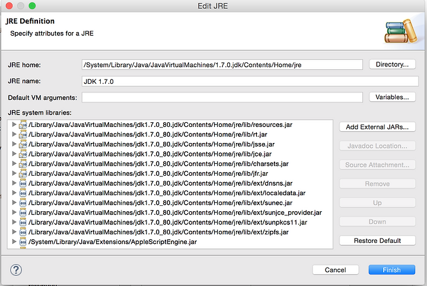This screenshot has height=286, width=427.
Task: Expand the localedata.jar library entry
Action: click(x=14, y=193)
